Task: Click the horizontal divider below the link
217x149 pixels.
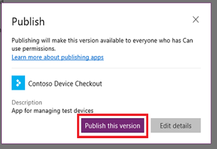Action: tap(106, 68)
